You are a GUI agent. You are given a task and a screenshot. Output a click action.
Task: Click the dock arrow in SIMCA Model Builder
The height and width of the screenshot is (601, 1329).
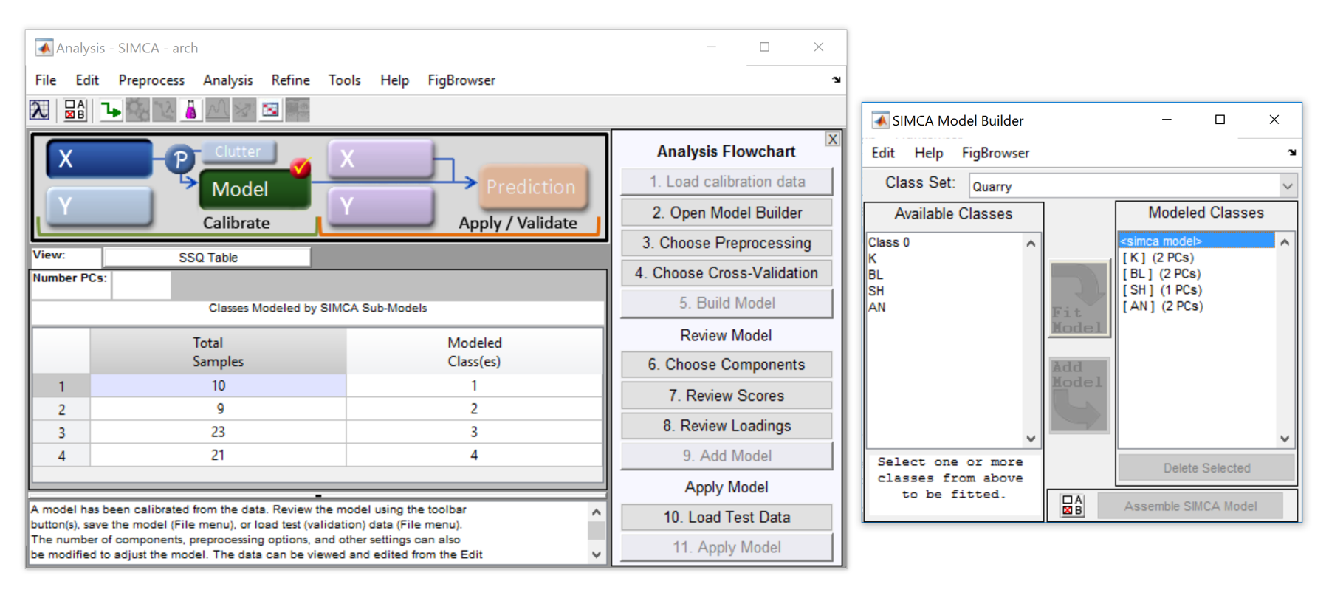click(1291, 153)
